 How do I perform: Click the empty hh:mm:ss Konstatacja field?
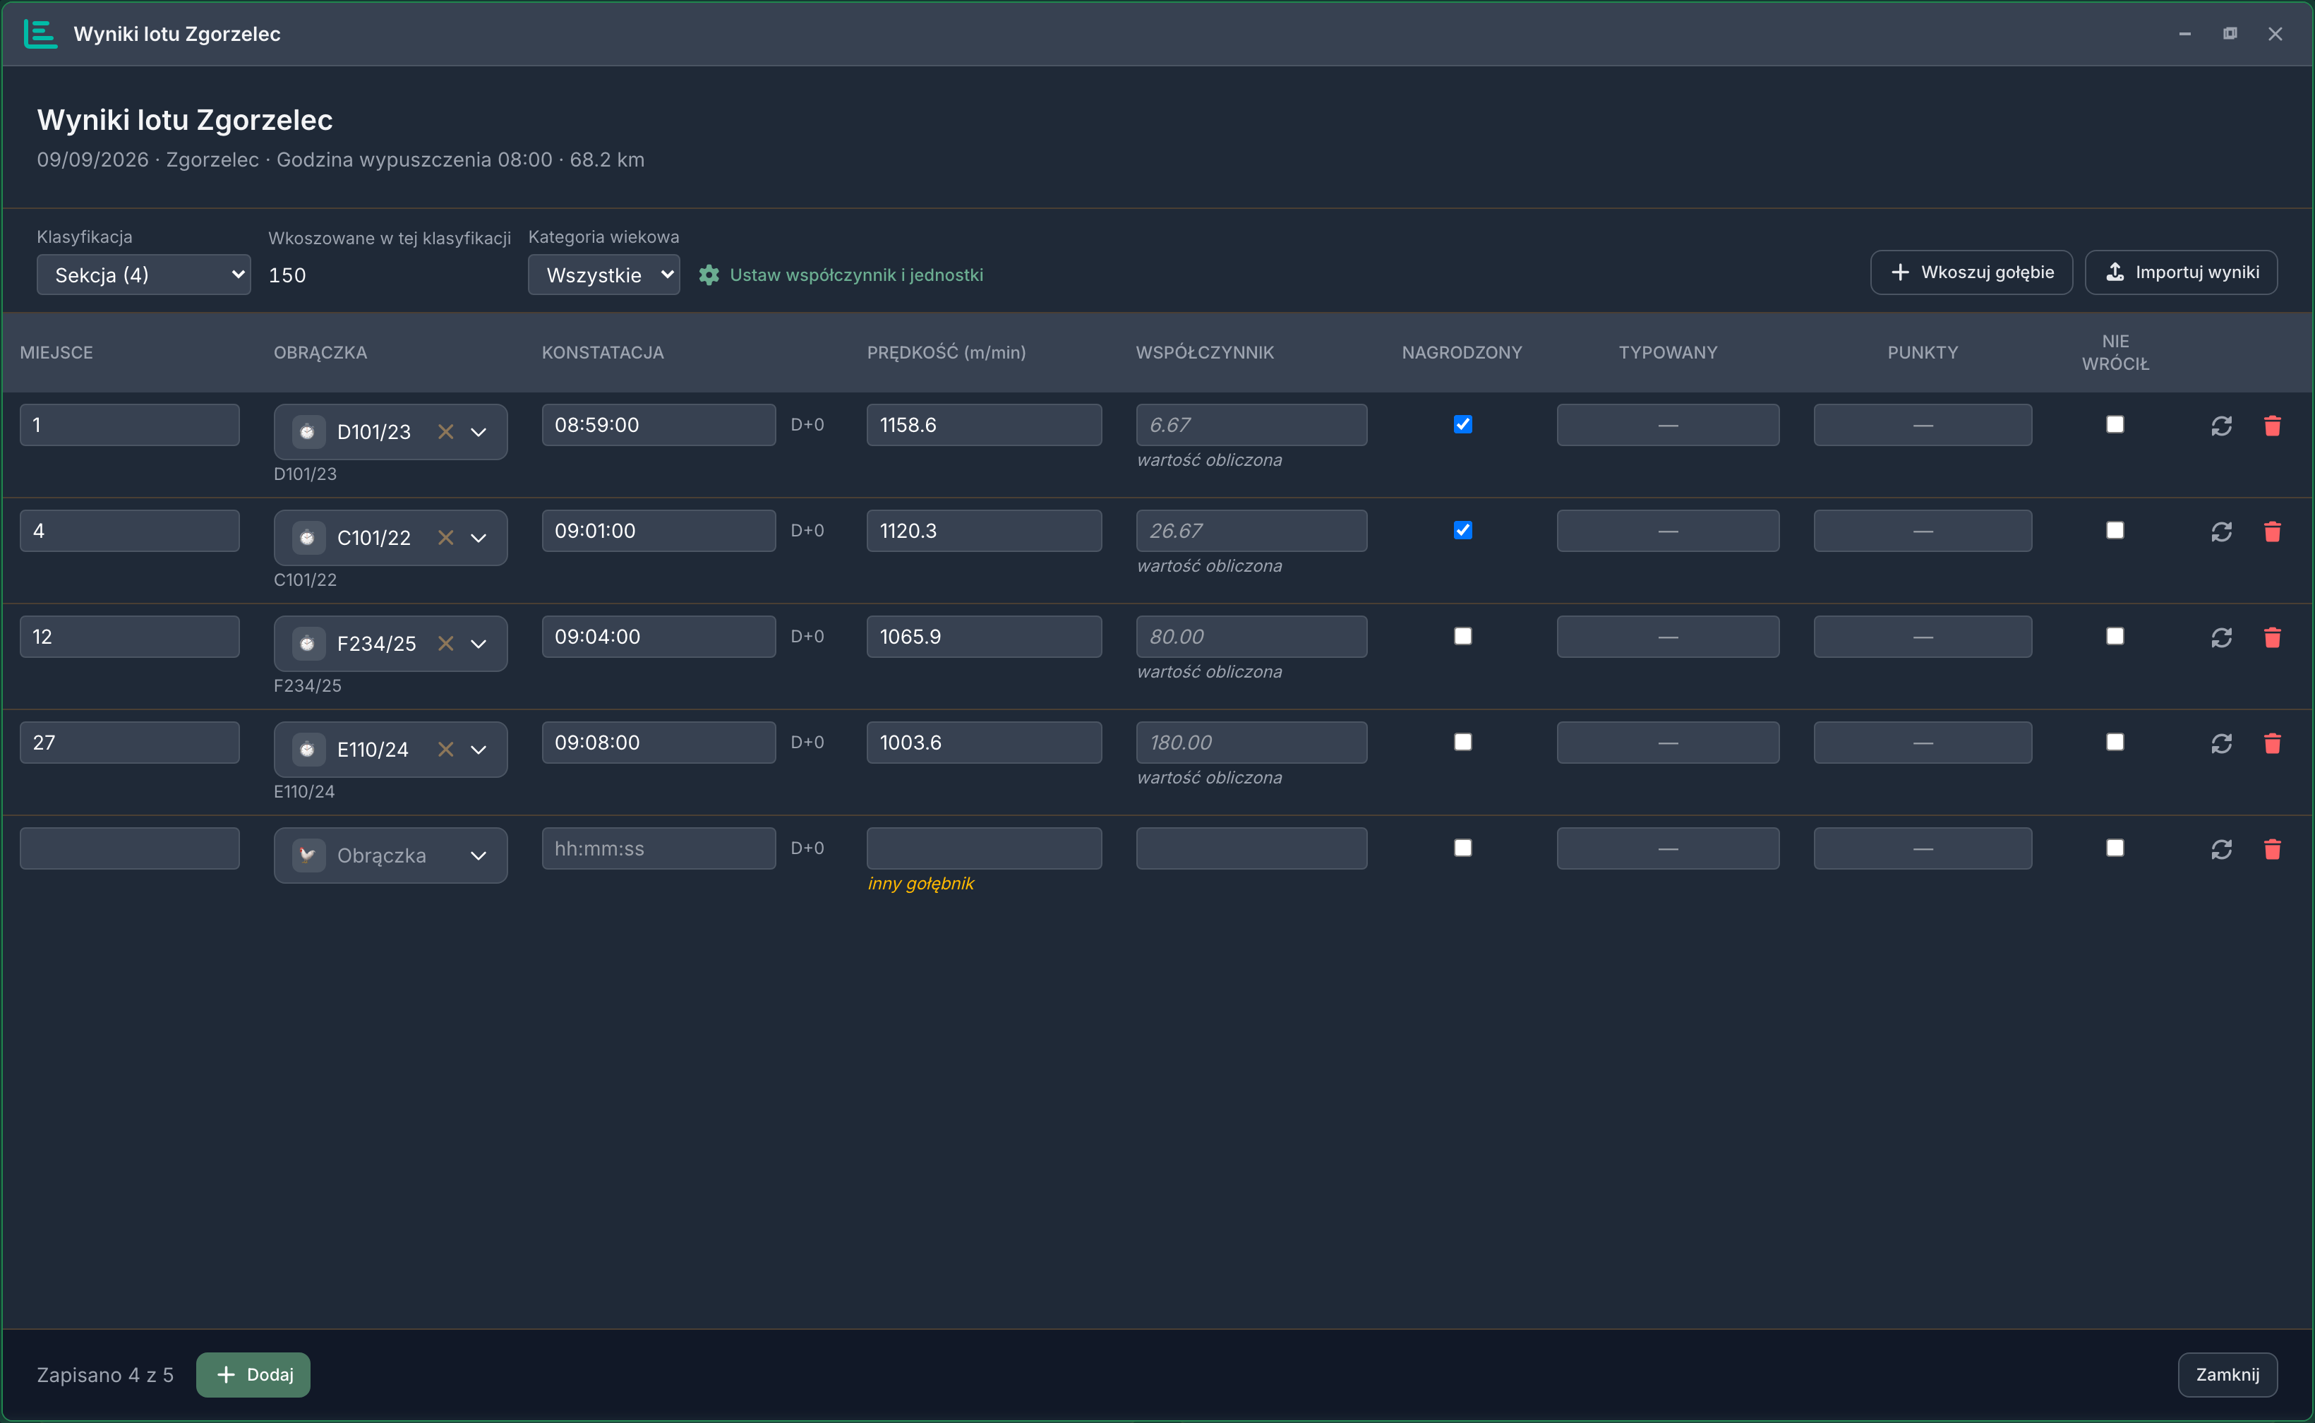659,848
